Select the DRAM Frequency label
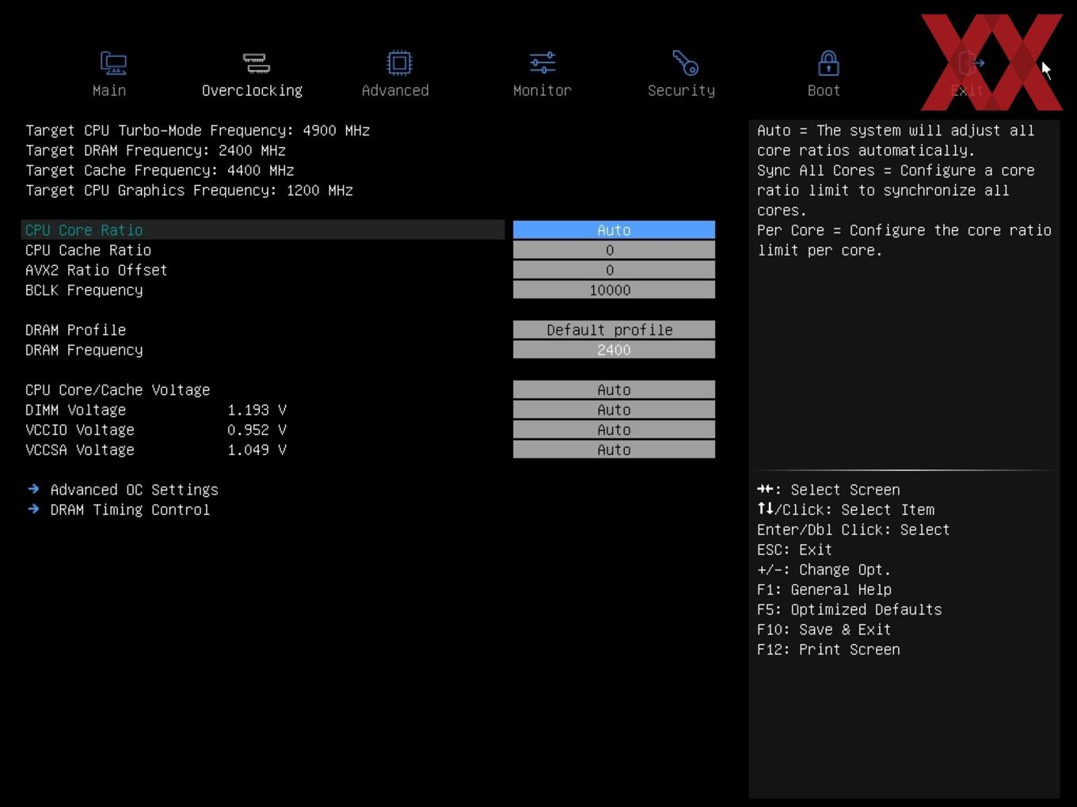 [x=84, y=350]
